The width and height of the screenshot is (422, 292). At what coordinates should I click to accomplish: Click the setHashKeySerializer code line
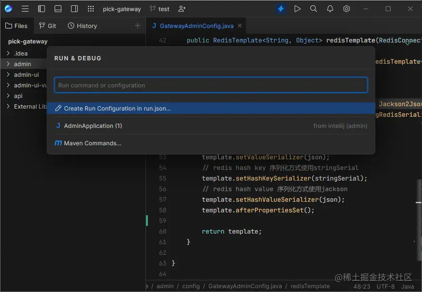[284, 179]
